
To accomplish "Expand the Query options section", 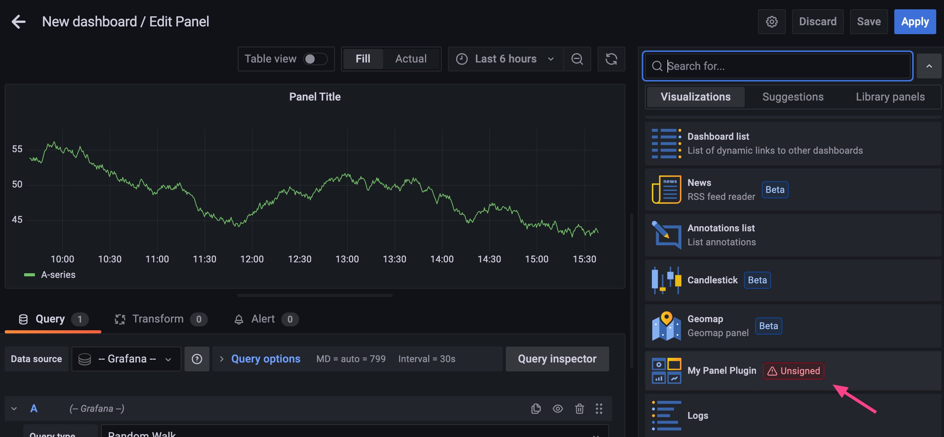I will point(265,359).
